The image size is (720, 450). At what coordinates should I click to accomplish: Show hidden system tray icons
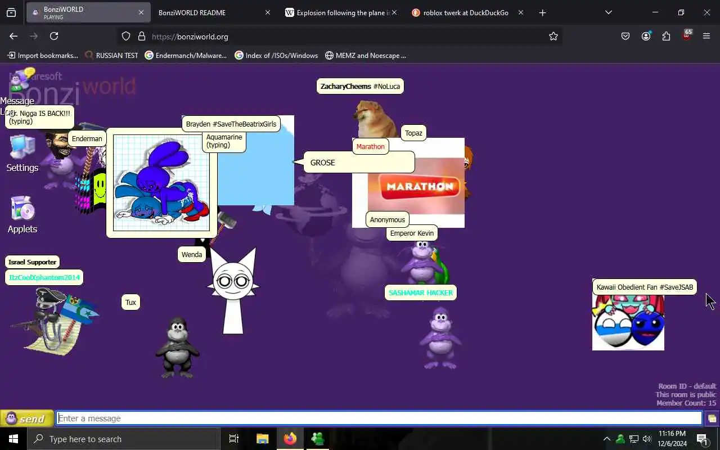click(606, 439)
